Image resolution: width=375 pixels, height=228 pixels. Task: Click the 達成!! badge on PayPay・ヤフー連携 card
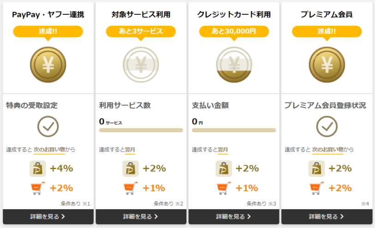tap(48, 32)
